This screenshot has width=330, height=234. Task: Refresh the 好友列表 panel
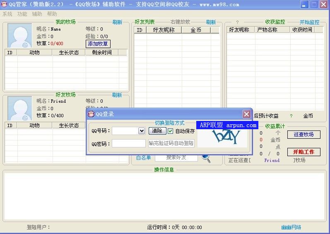pos(211,22)
